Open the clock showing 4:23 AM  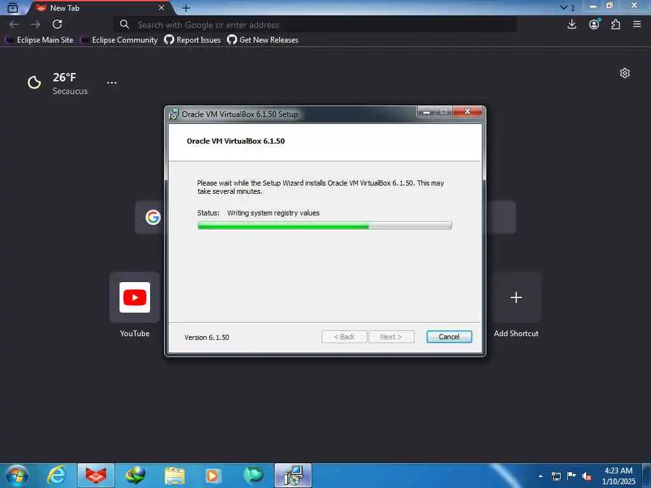(619, 476)
